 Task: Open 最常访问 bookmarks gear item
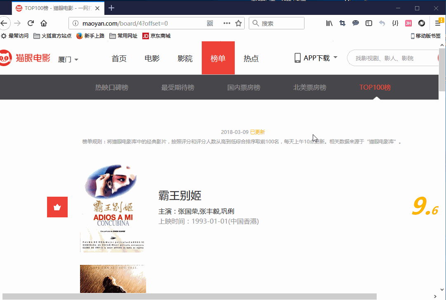[x=15, y=36]
